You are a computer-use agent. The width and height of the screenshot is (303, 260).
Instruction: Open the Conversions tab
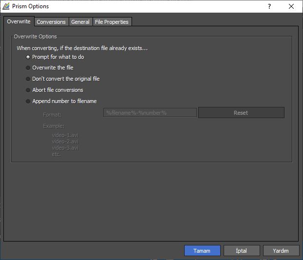point(51,22)
